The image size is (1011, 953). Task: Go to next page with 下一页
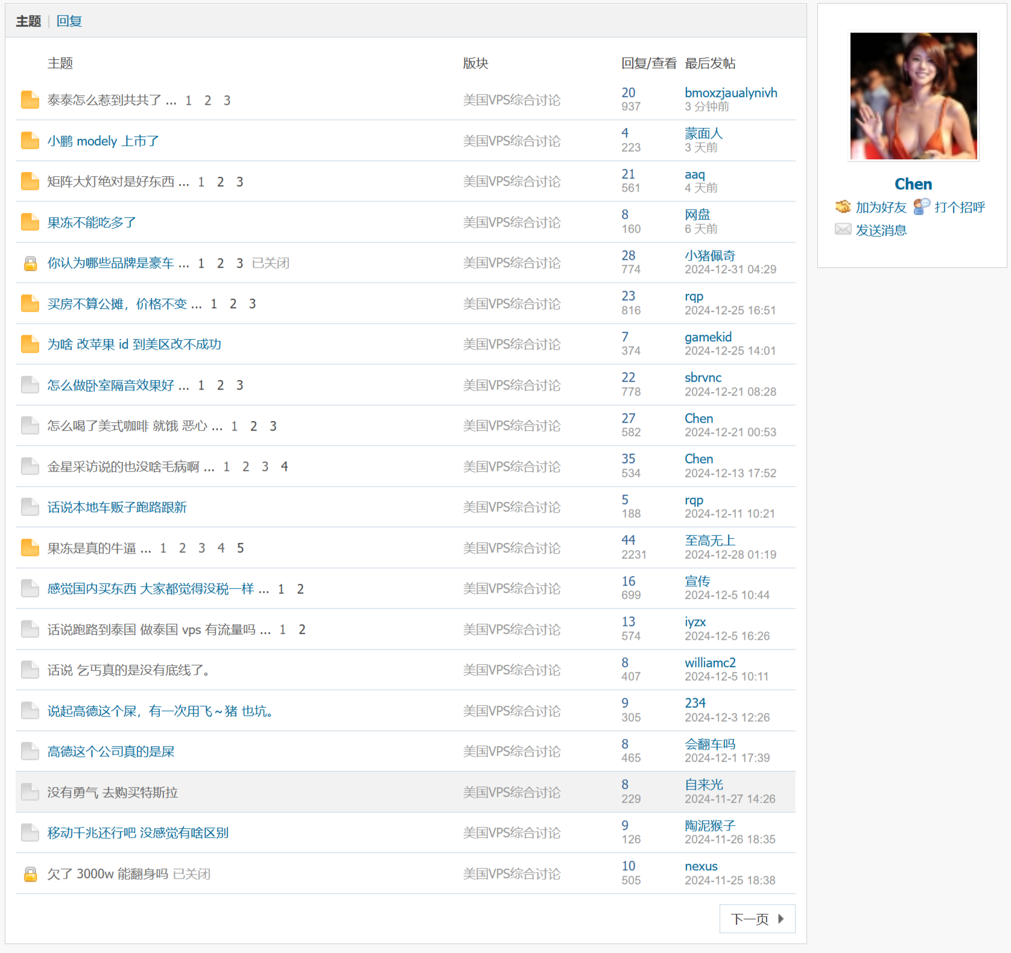tap(756, 919)
